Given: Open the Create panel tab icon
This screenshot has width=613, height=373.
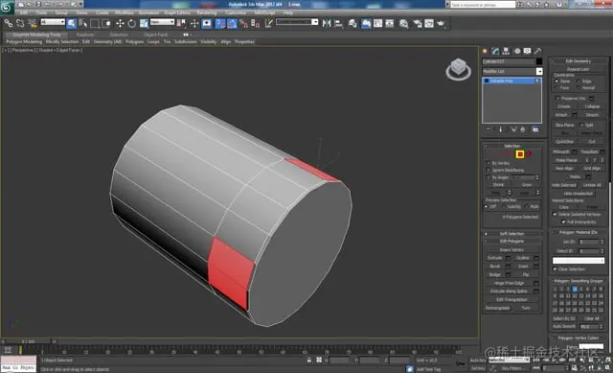Looking at the screenshot, I should (486, 51).
